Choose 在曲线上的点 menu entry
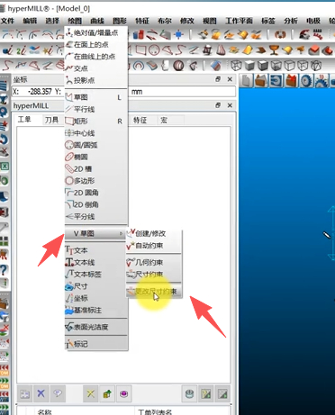This screenshot has width=335, height=415. coord(96,57)
